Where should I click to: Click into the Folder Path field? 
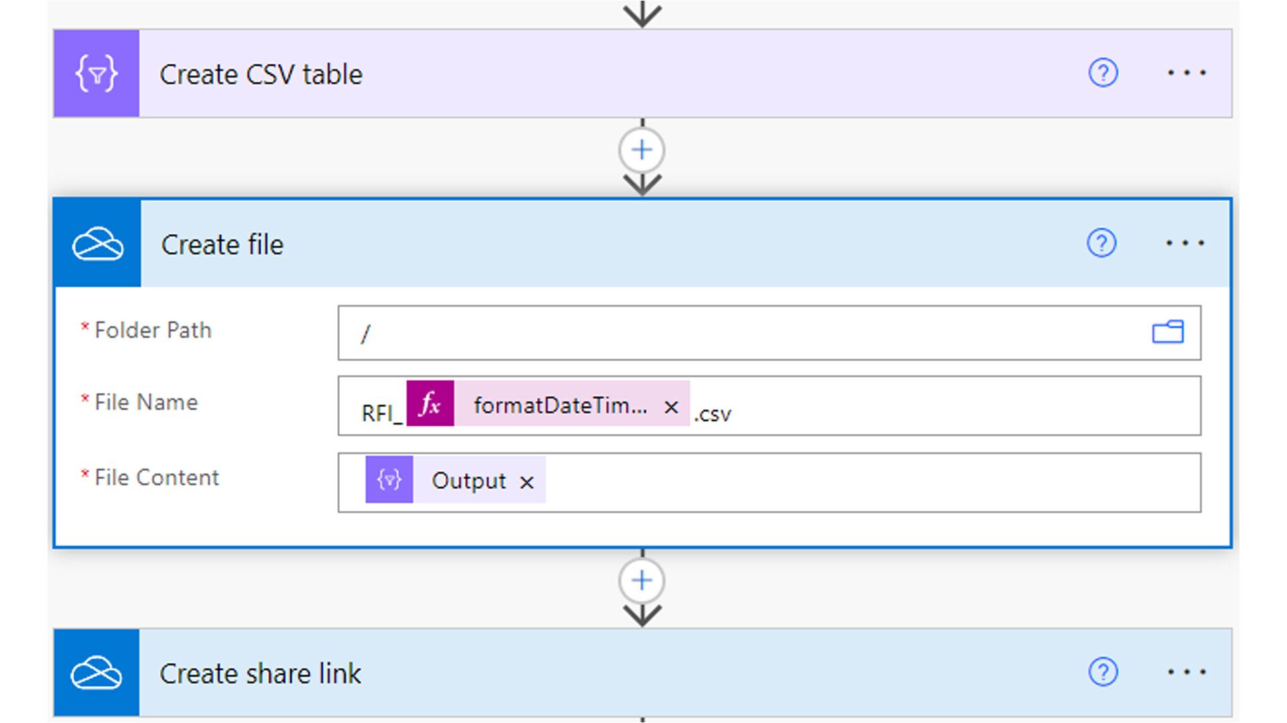(x=737, y=333)
